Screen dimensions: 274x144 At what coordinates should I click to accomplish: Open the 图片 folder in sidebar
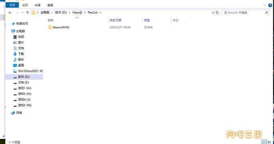[21, 43]
